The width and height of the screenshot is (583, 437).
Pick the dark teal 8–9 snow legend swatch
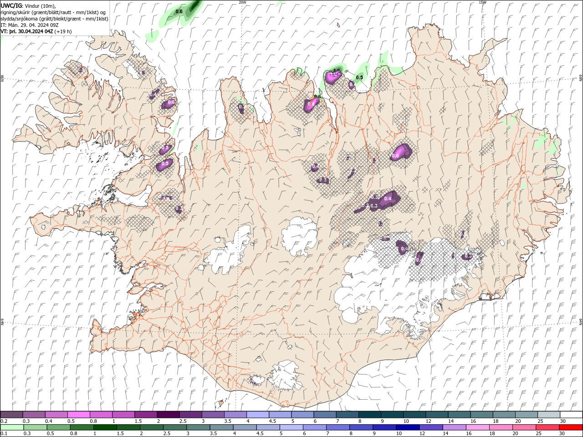coord(369,415)
